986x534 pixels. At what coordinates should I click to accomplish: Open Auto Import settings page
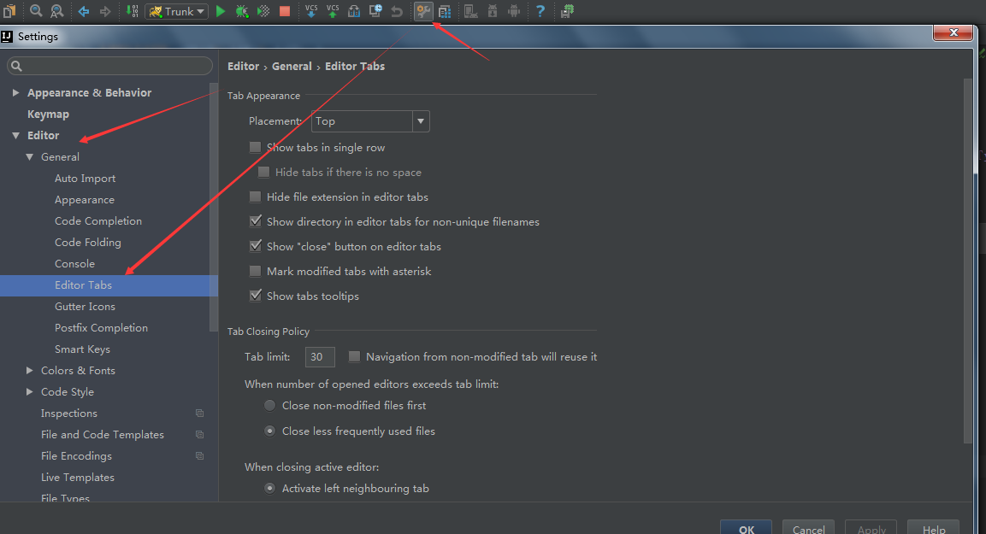(x=85, y=179)
